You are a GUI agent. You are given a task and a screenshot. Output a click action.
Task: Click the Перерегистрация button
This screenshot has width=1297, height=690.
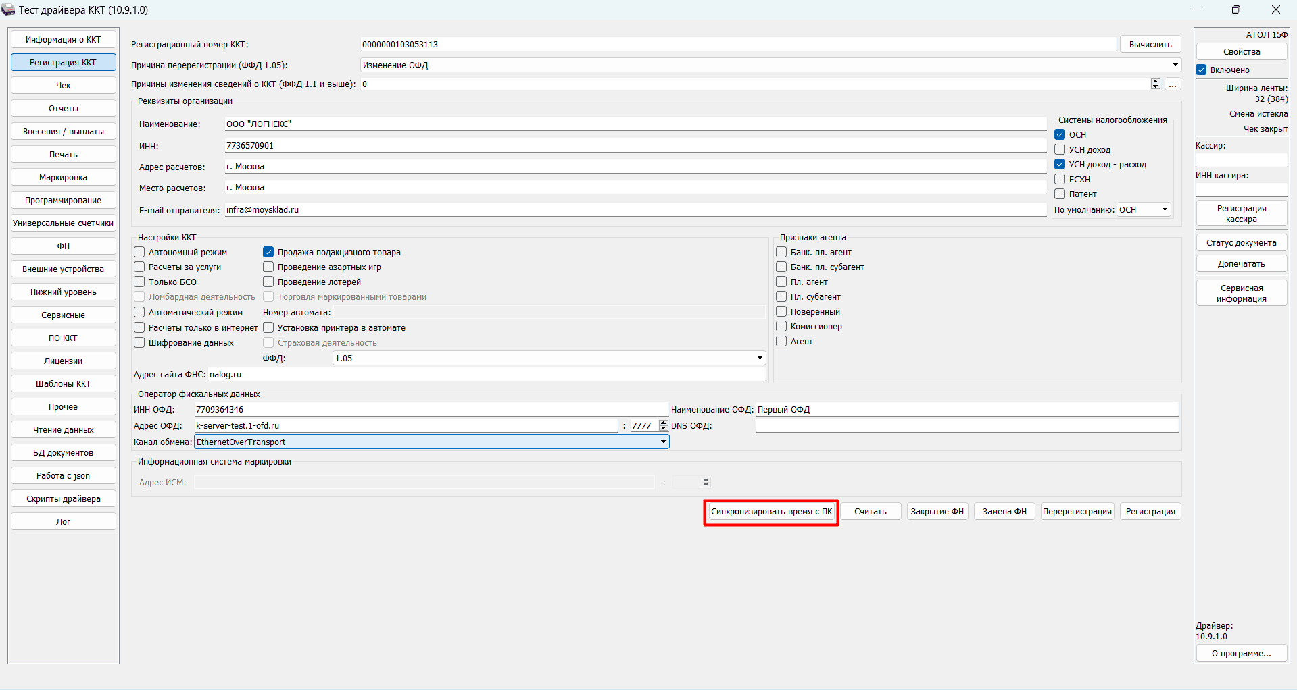1077,512
